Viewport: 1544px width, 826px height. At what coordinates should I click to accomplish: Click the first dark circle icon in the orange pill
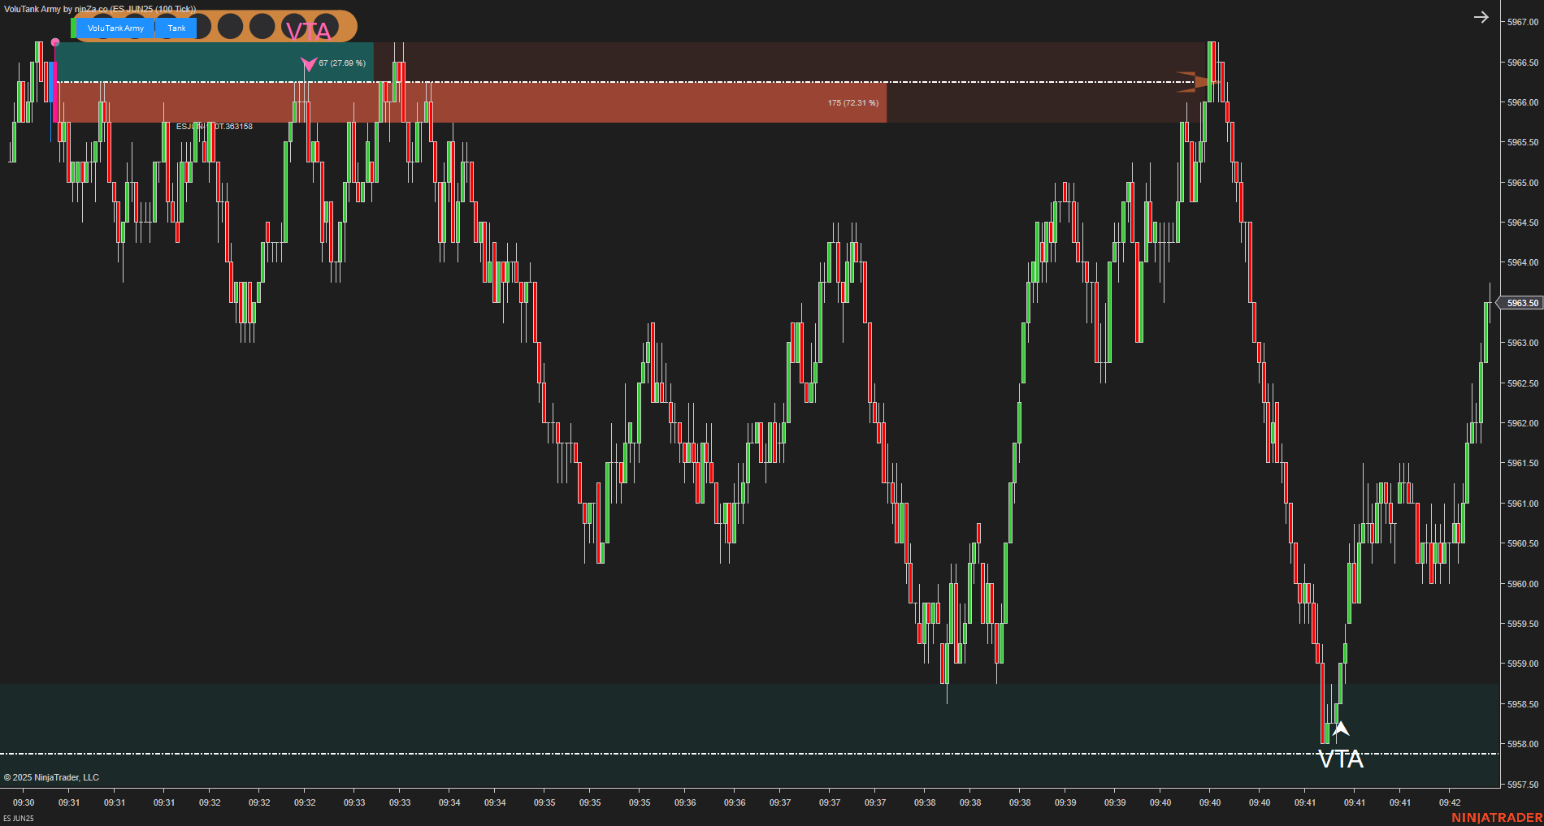(202, 27)
